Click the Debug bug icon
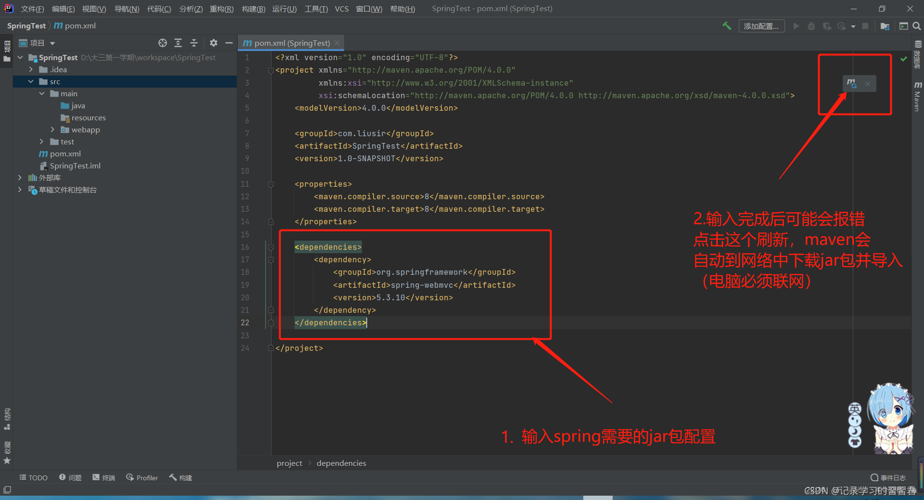 (811, 26)
